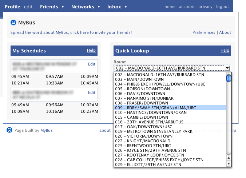
Task: Select route 004 PHIBBS EXCH/POWELL/DOWNTOWN/UBC
Action: [170, 84]
